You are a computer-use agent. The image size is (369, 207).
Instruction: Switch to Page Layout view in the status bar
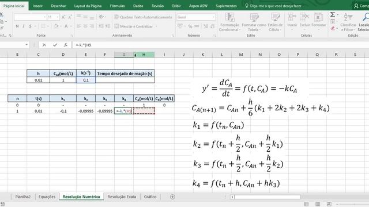point(318,204)
